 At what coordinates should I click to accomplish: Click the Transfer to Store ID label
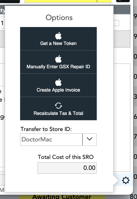[x=46, y=129]
